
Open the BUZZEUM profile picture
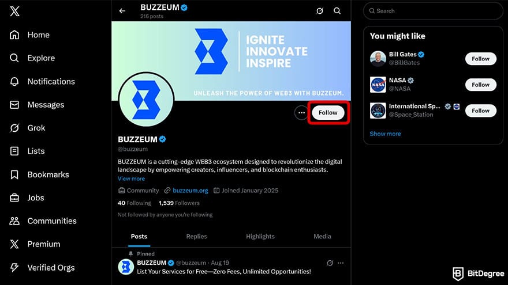pos(146,100)
